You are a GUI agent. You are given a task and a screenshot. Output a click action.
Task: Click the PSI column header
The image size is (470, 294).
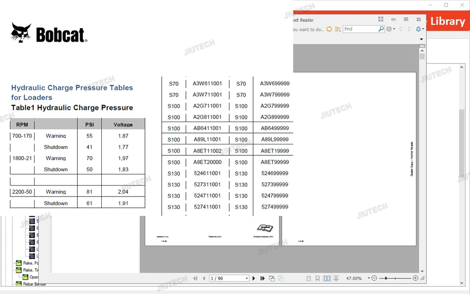click(x=90, y=124)
